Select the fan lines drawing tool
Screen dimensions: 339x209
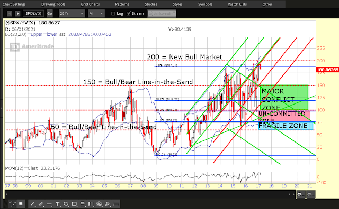(x=108, y=204)
